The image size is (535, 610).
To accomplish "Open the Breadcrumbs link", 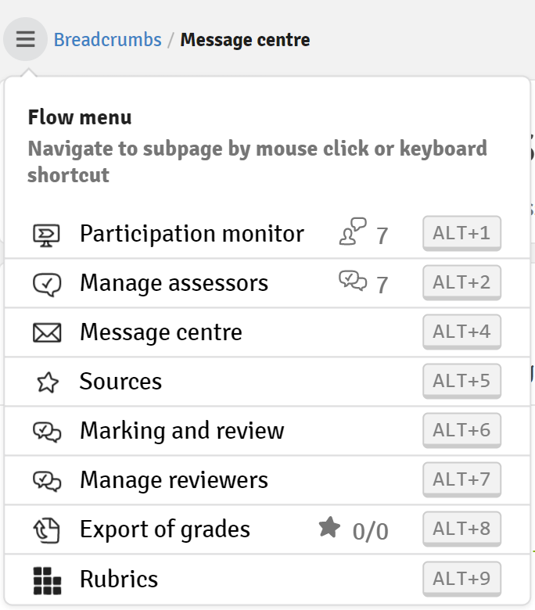I will [x=107, y=40].
